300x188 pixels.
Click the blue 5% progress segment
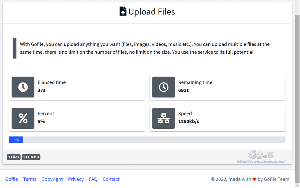click(x=16, y=140)
